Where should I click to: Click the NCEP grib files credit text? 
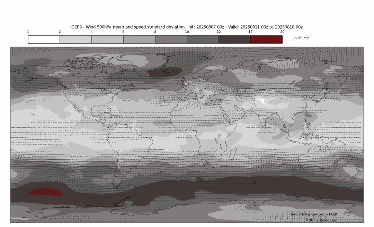pyautogui.click(x=314, y=214)
